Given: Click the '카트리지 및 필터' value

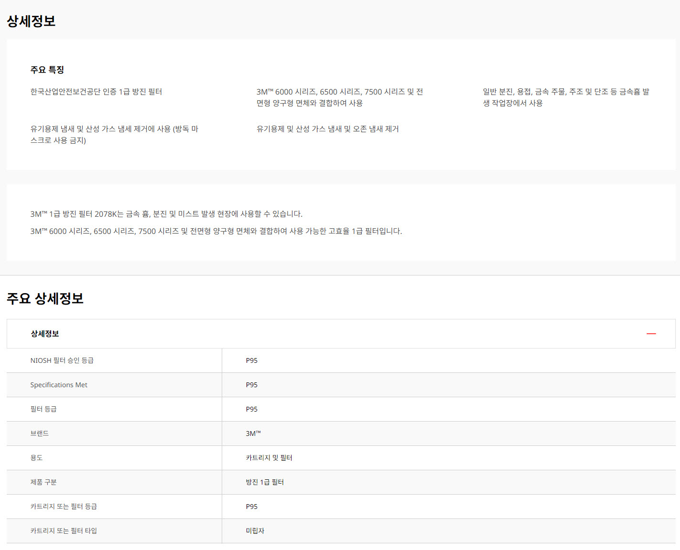Looking at the screenshot, I should tap(269, 458).
